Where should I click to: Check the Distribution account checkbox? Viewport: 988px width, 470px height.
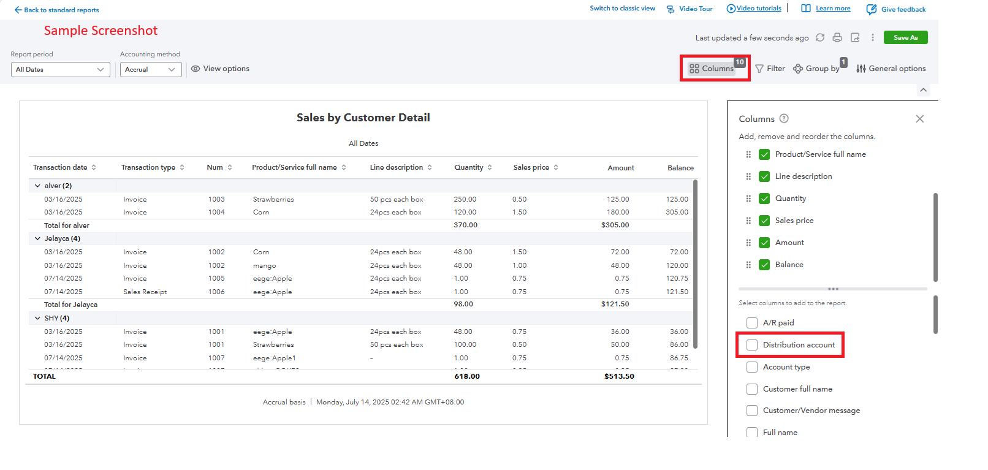coord(752,345)
